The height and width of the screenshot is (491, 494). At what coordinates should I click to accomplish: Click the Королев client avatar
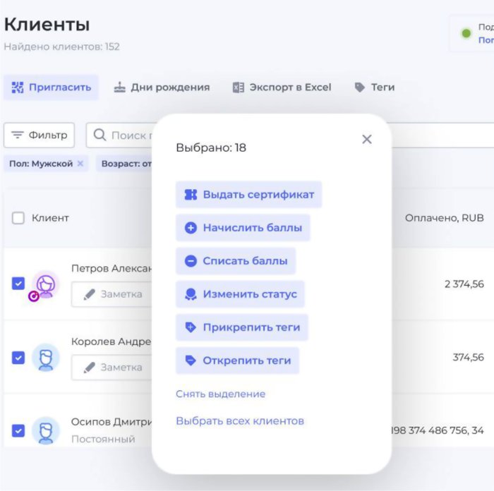pyautogui.click(x=46, y=358)
